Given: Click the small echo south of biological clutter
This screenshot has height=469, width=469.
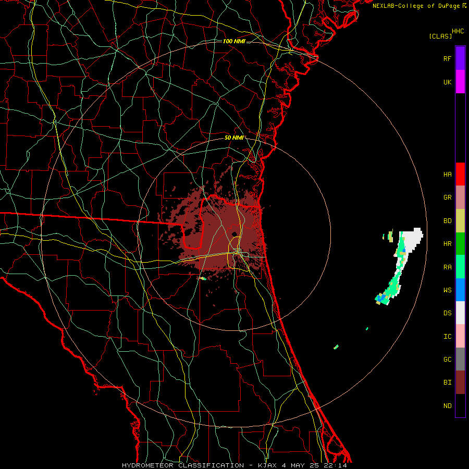Looking at the screenshot, I should pos(203,278).
